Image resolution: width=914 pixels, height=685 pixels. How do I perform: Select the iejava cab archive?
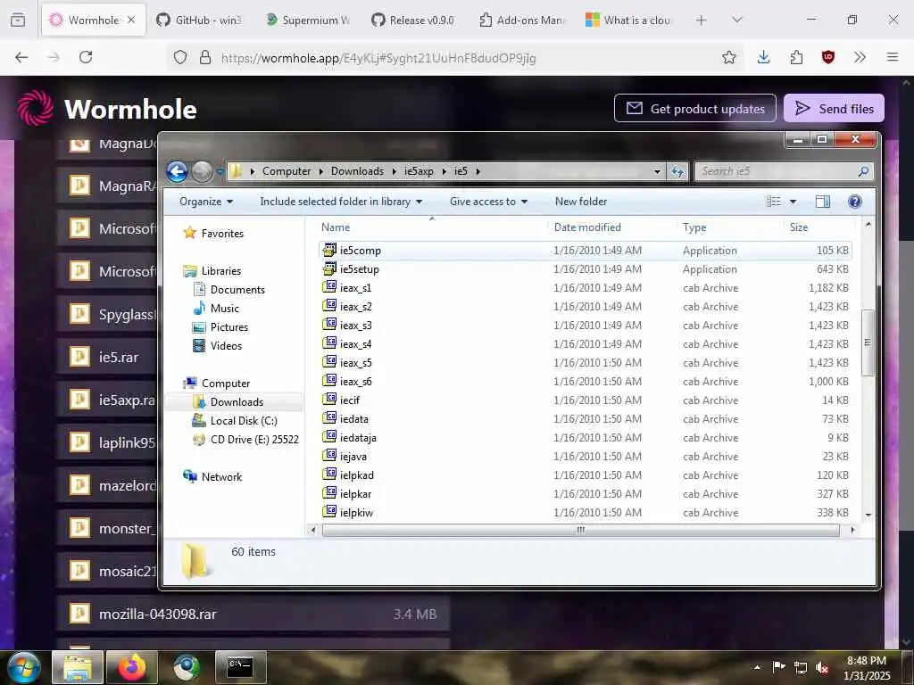(586, 456)
